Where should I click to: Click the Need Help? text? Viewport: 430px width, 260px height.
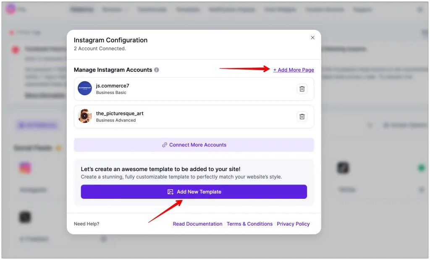pyautogui.click(x=87, y=224)
